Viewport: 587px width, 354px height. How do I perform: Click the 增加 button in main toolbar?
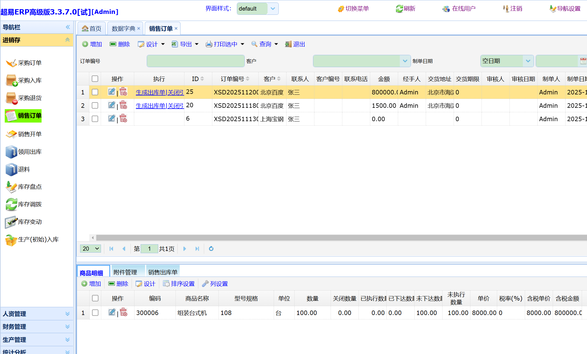(92, 44)
